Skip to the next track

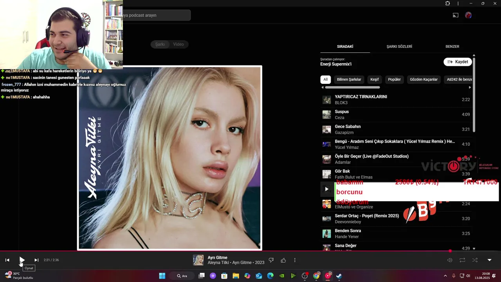click(36, 260)
